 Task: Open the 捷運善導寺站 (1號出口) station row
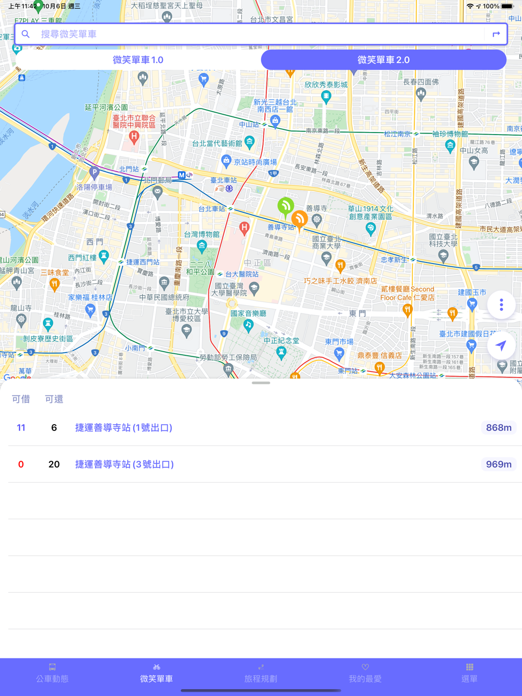pyautogui.click(x=261, y=428)
